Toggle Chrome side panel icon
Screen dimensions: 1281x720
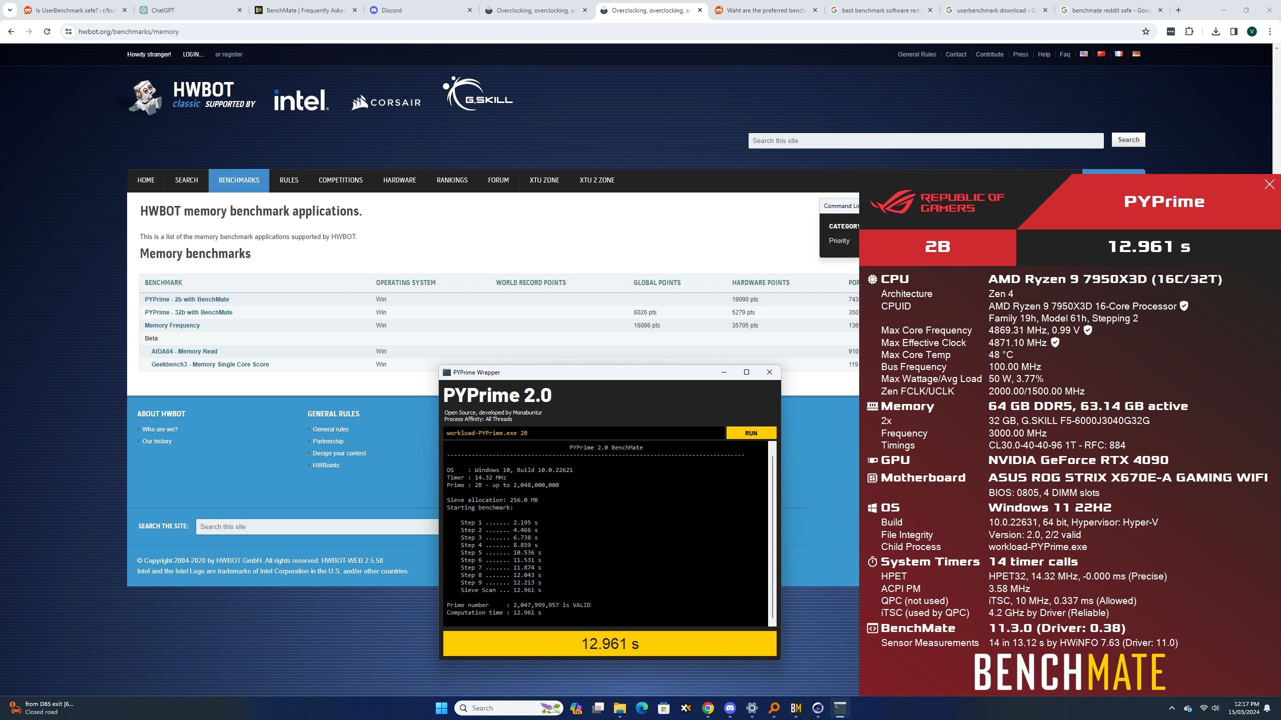click(1234, 31)
